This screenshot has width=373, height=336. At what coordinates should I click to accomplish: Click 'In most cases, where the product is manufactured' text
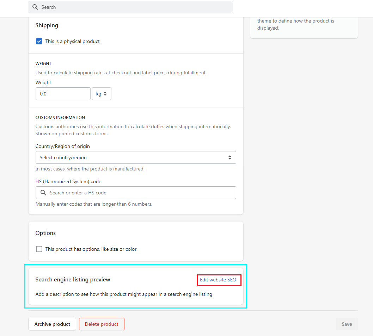[90, 169]
